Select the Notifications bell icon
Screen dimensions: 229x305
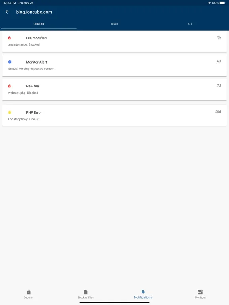tap(143, 291)
